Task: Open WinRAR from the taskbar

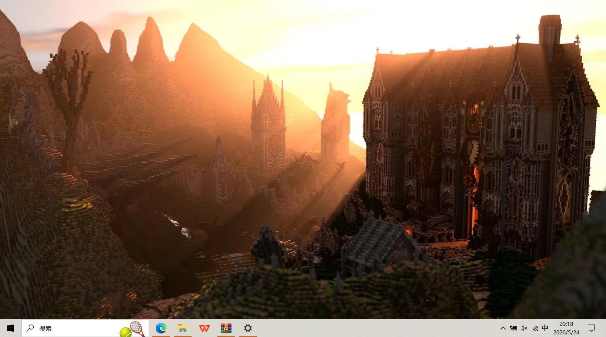Action: (x=226, y=328)
